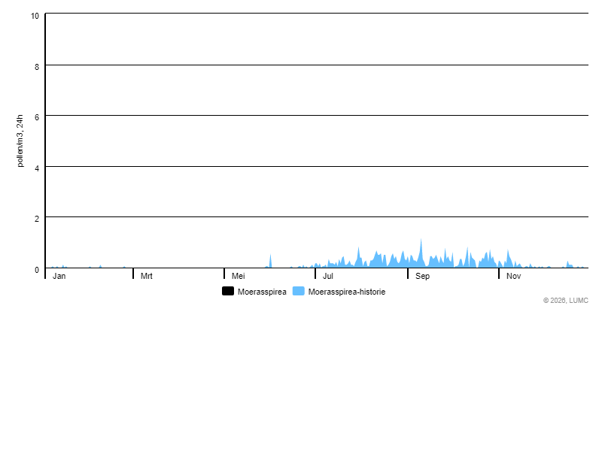
Task: Select the y-axis value 4 label
Action: (37, 167)
